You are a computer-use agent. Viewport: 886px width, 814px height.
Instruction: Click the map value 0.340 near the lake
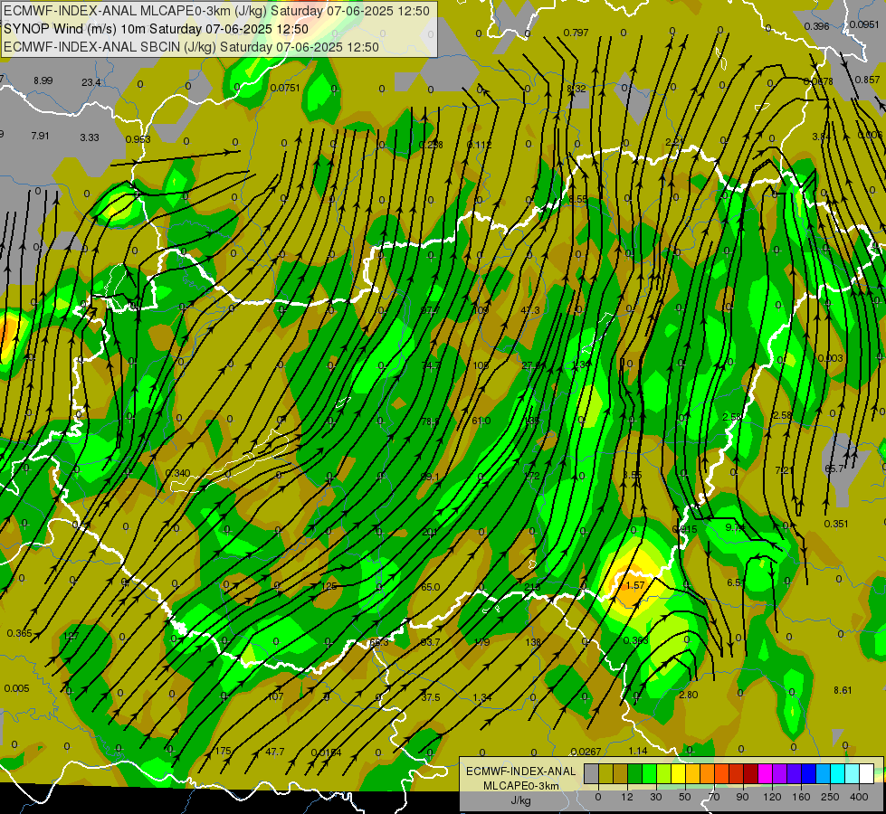click(177, 473)
